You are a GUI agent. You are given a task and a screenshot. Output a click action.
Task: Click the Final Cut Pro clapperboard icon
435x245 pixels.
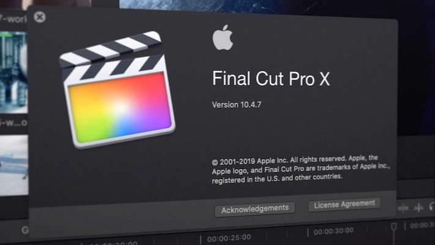click(117, 89)
